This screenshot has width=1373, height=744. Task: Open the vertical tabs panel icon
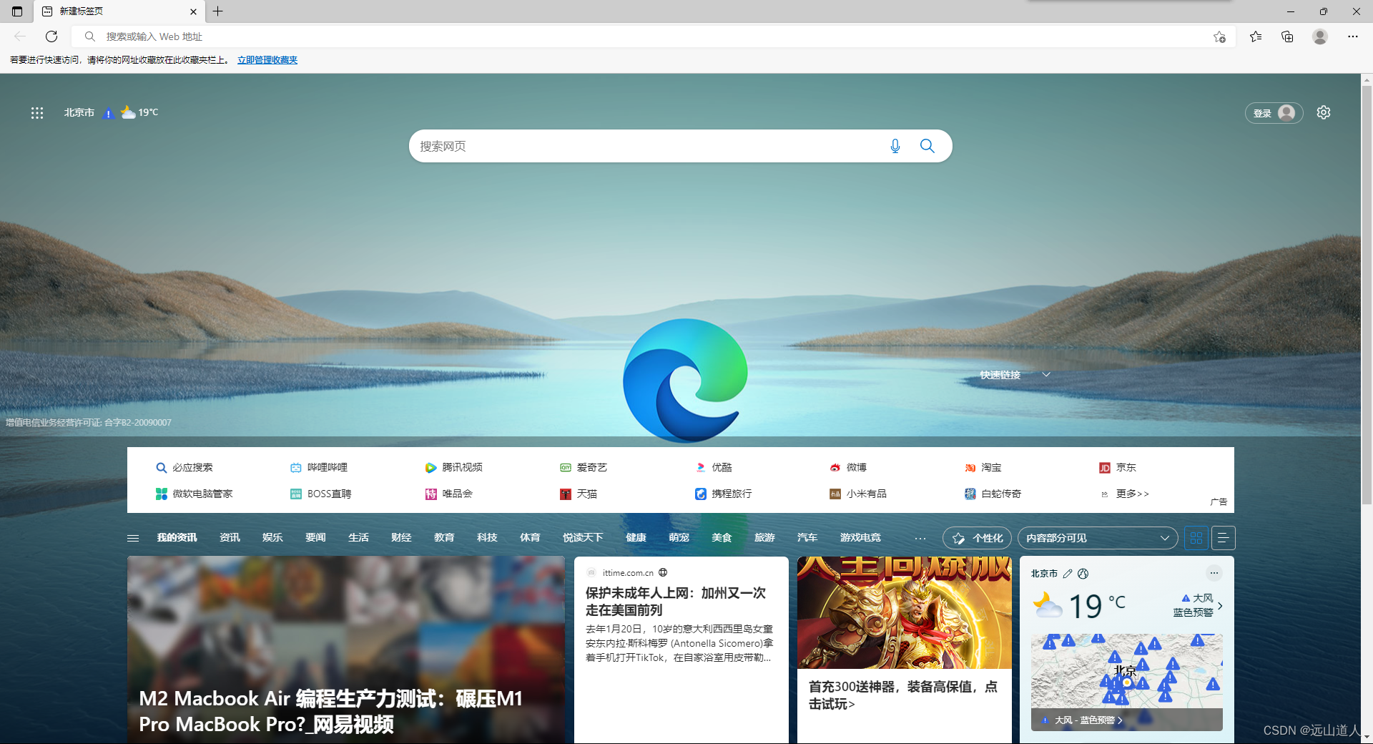click(17, 11)
